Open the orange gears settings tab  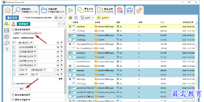(x=139, y=10)
